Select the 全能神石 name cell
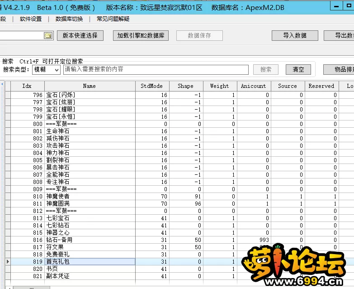The height and width of the screenshot is (289, 354). 90,174
